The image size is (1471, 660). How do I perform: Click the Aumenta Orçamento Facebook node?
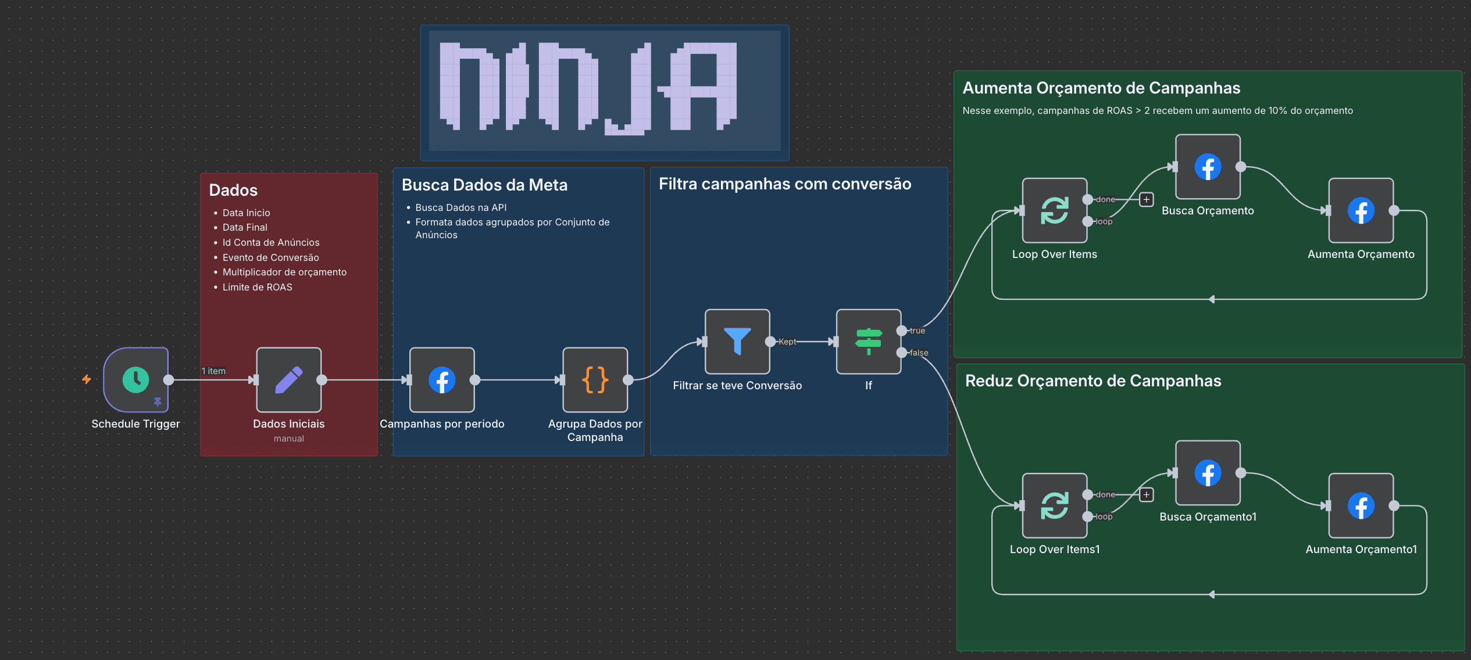(x=1361, y=210)
